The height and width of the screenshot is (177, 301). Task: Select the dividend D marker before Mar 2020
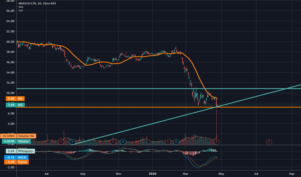click(176, 142)
